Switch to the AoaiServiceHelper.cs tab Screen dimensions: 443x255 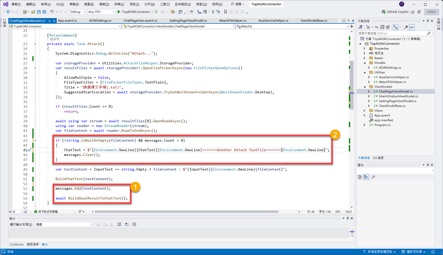pyautogui.click(x=273, y=21)
